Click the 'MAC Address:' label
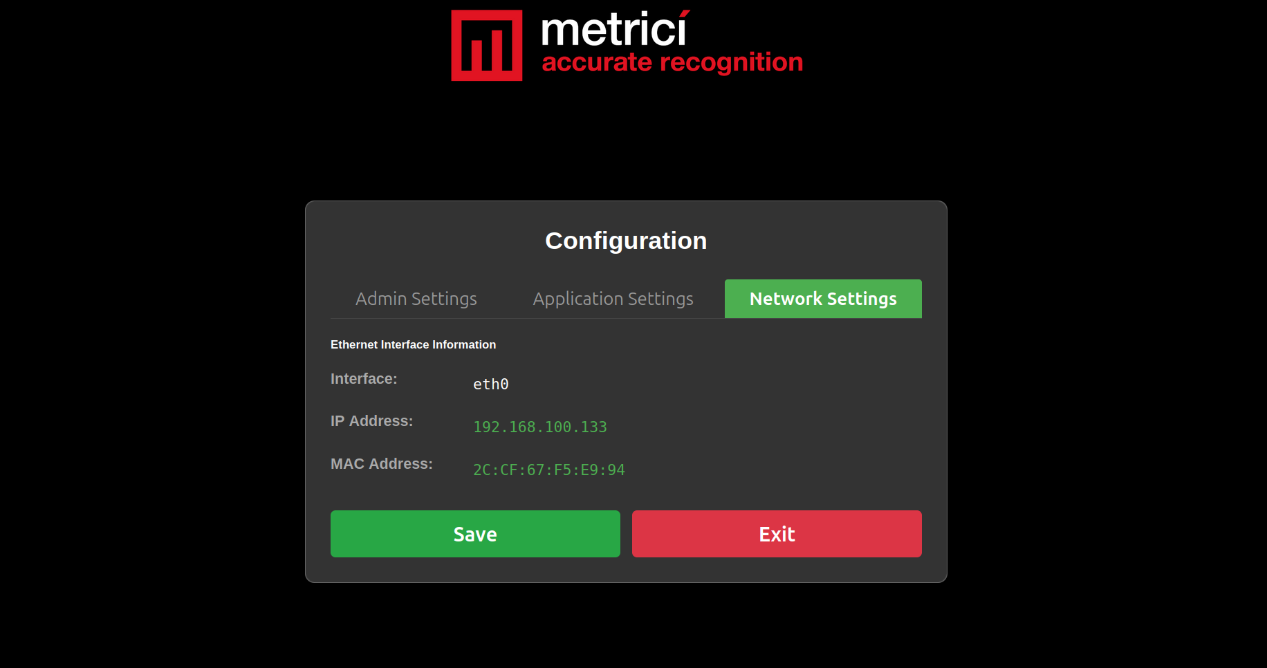 [382, 464]
